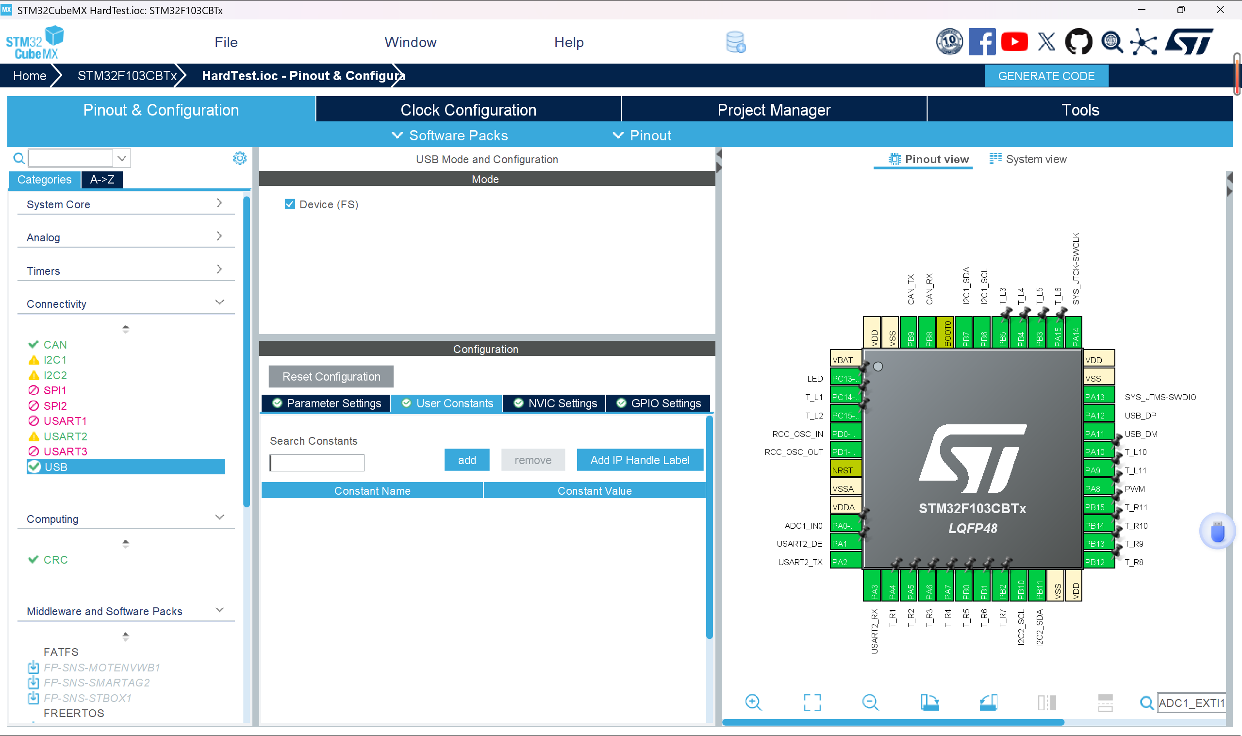Click the globe search icon in the header
Image resolution: width=1242 pixels, height=736 pixels.
click(1111, 42)
